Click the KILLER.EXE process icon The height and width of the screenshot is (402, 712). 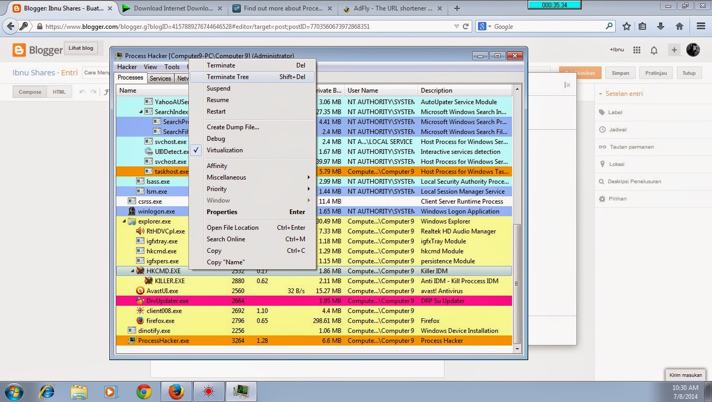149,281
